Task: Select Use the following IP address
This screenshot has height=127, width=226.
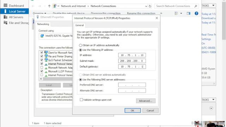Action: (81, 50)
